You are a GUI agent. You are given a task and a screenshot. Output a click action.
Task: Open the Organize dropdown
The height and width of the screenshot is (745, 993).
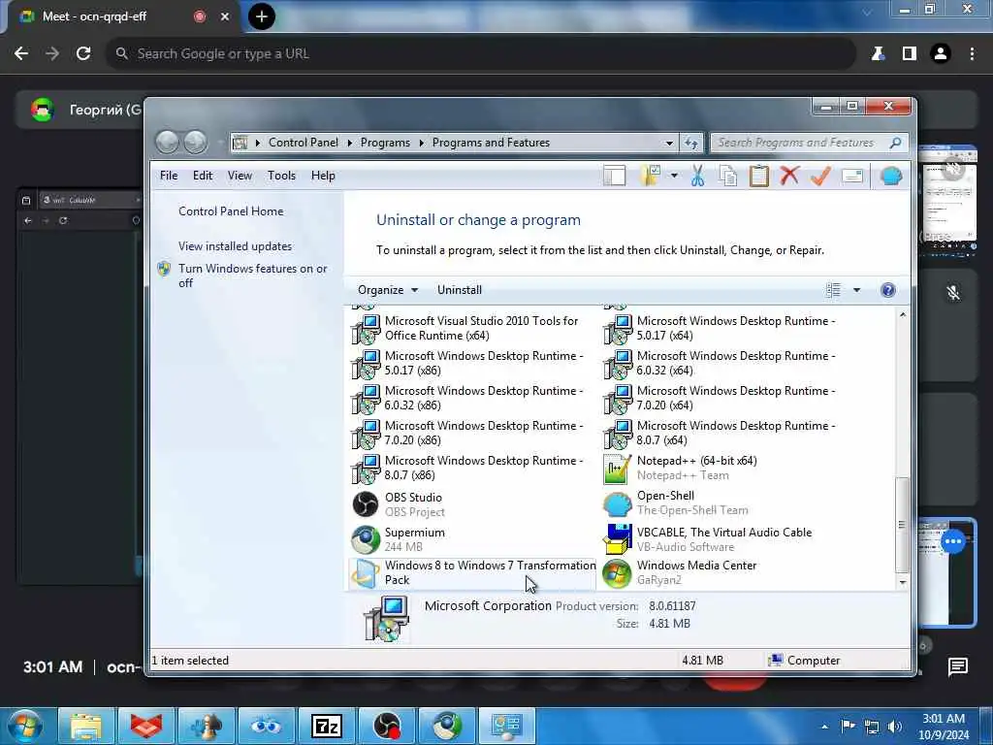388,290
